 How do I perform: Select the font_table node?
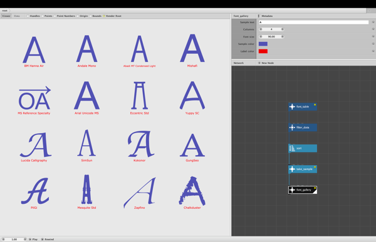303,106
